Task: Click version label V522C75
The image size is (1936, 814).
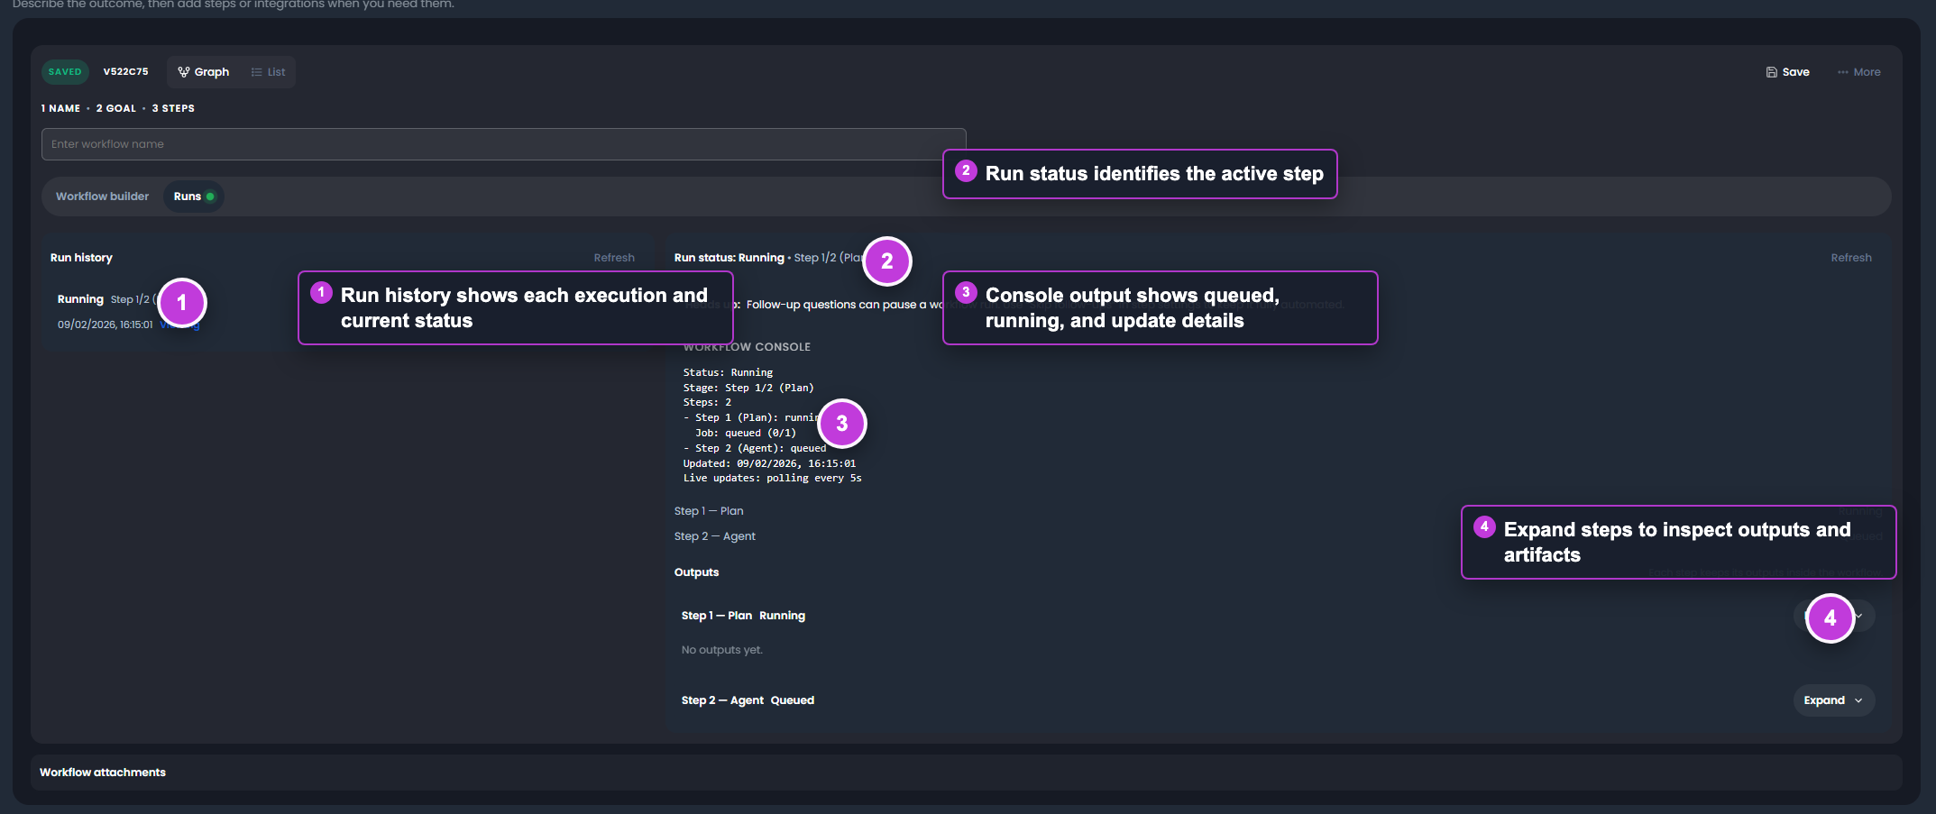Action: click(x=125, y=72)
